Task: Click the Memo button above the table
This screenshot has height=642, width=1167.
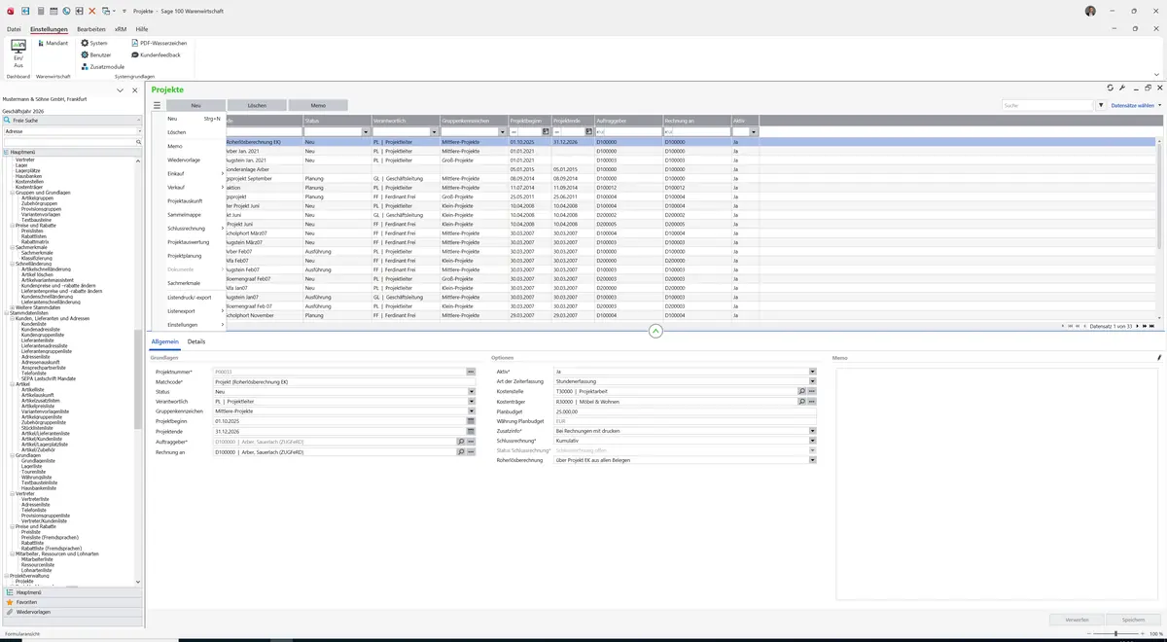Action: (x=318, y=105)
